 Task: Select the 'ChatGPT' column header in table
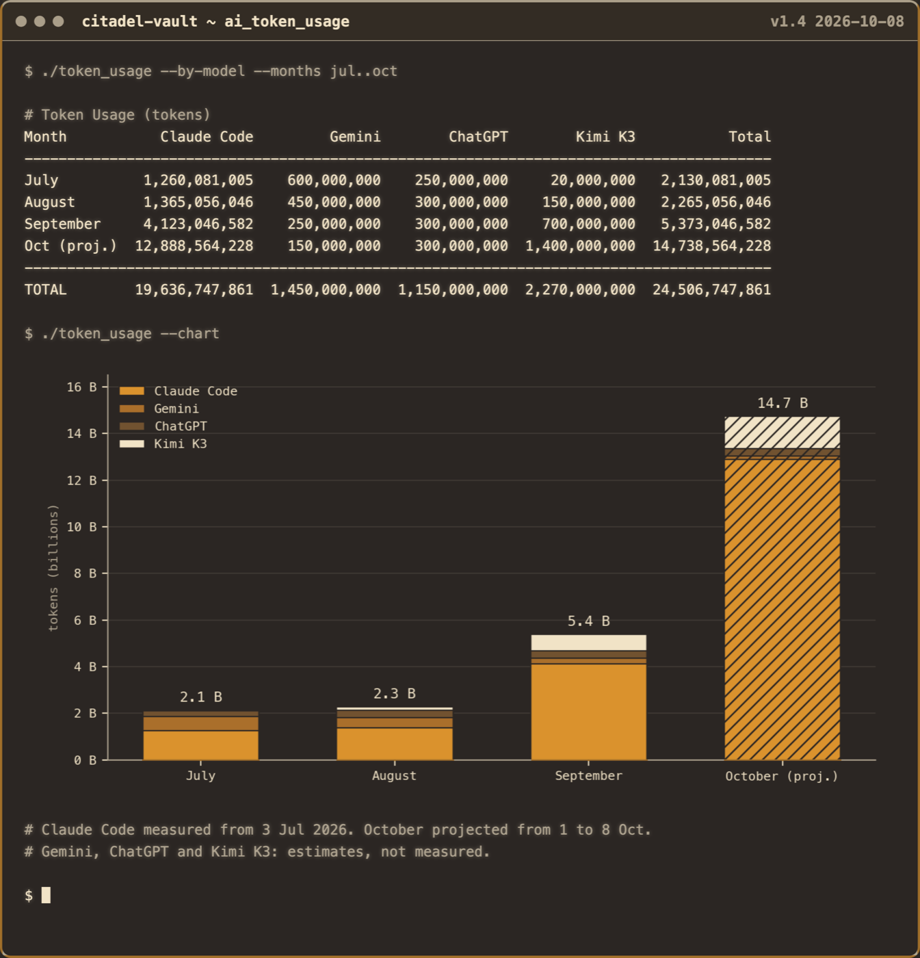(478, 136)
